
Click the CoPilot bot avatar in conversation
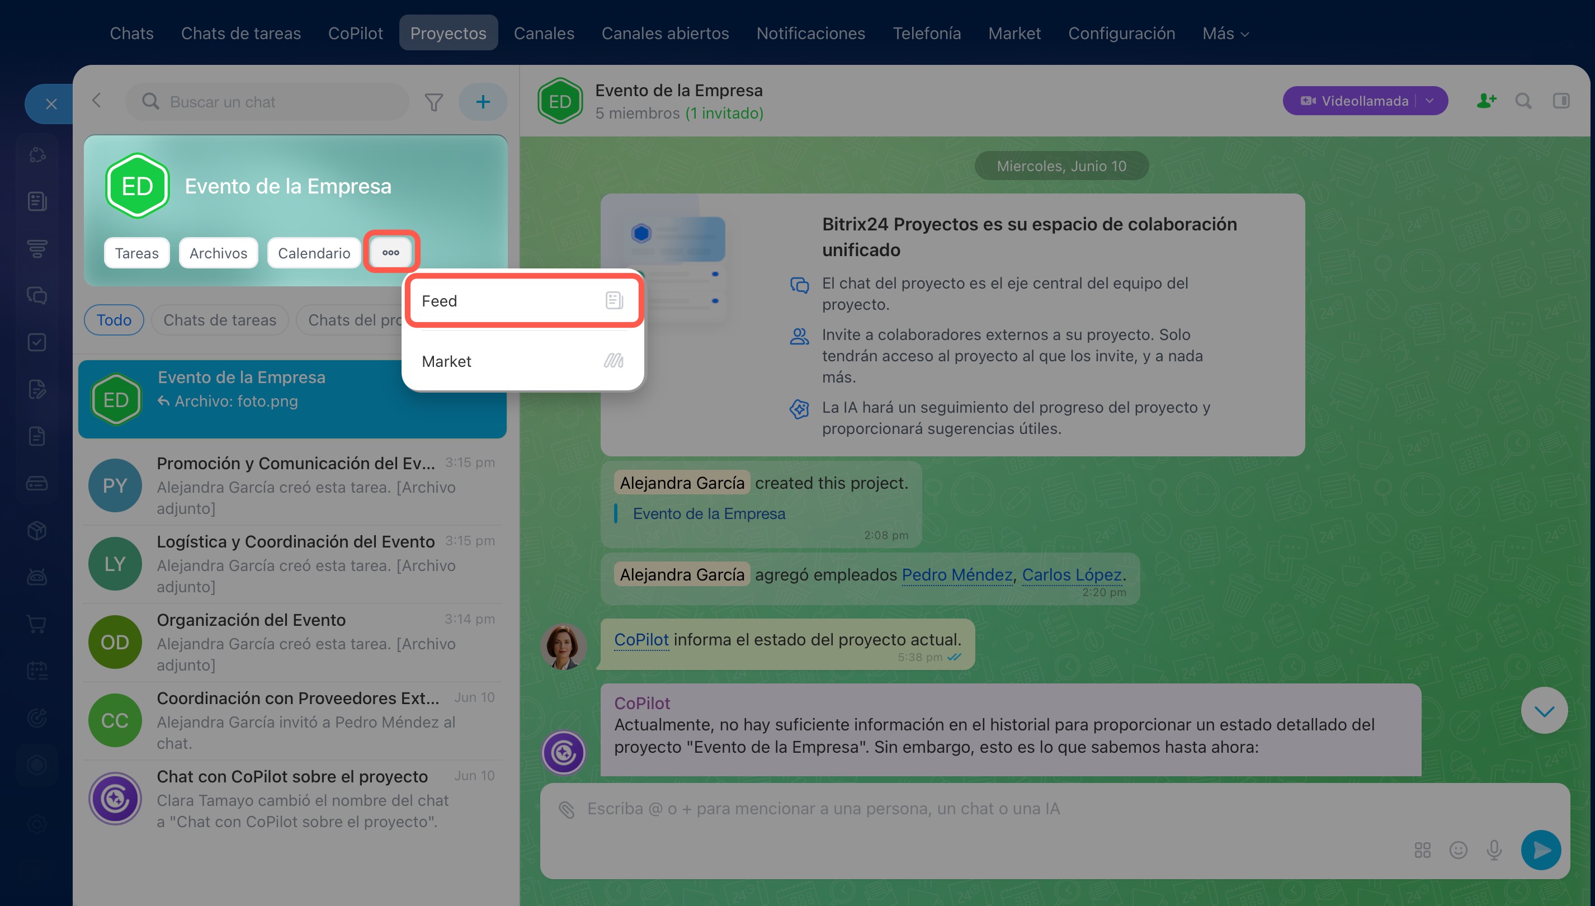tap(564, 753)
